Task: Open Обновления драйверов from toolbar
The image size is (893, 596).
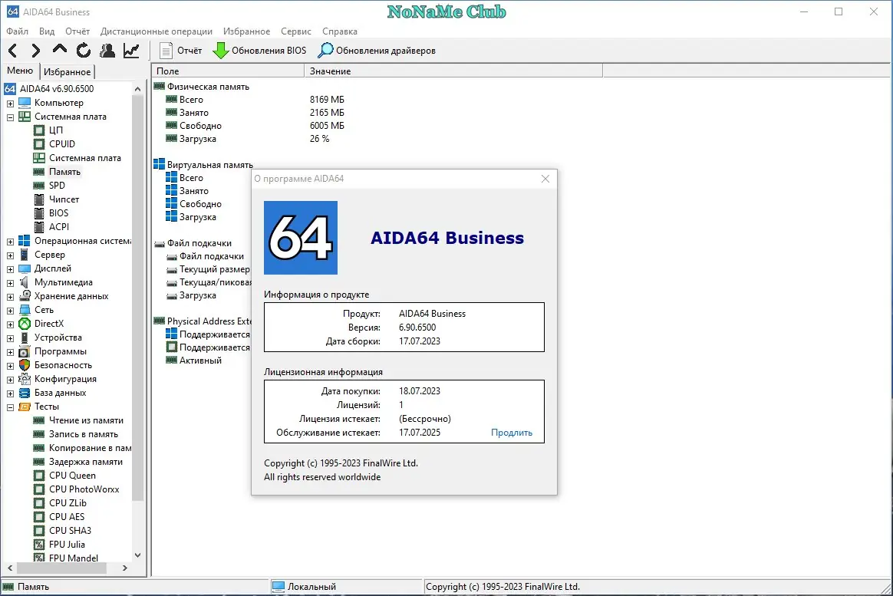Action: tap(377, 51)
